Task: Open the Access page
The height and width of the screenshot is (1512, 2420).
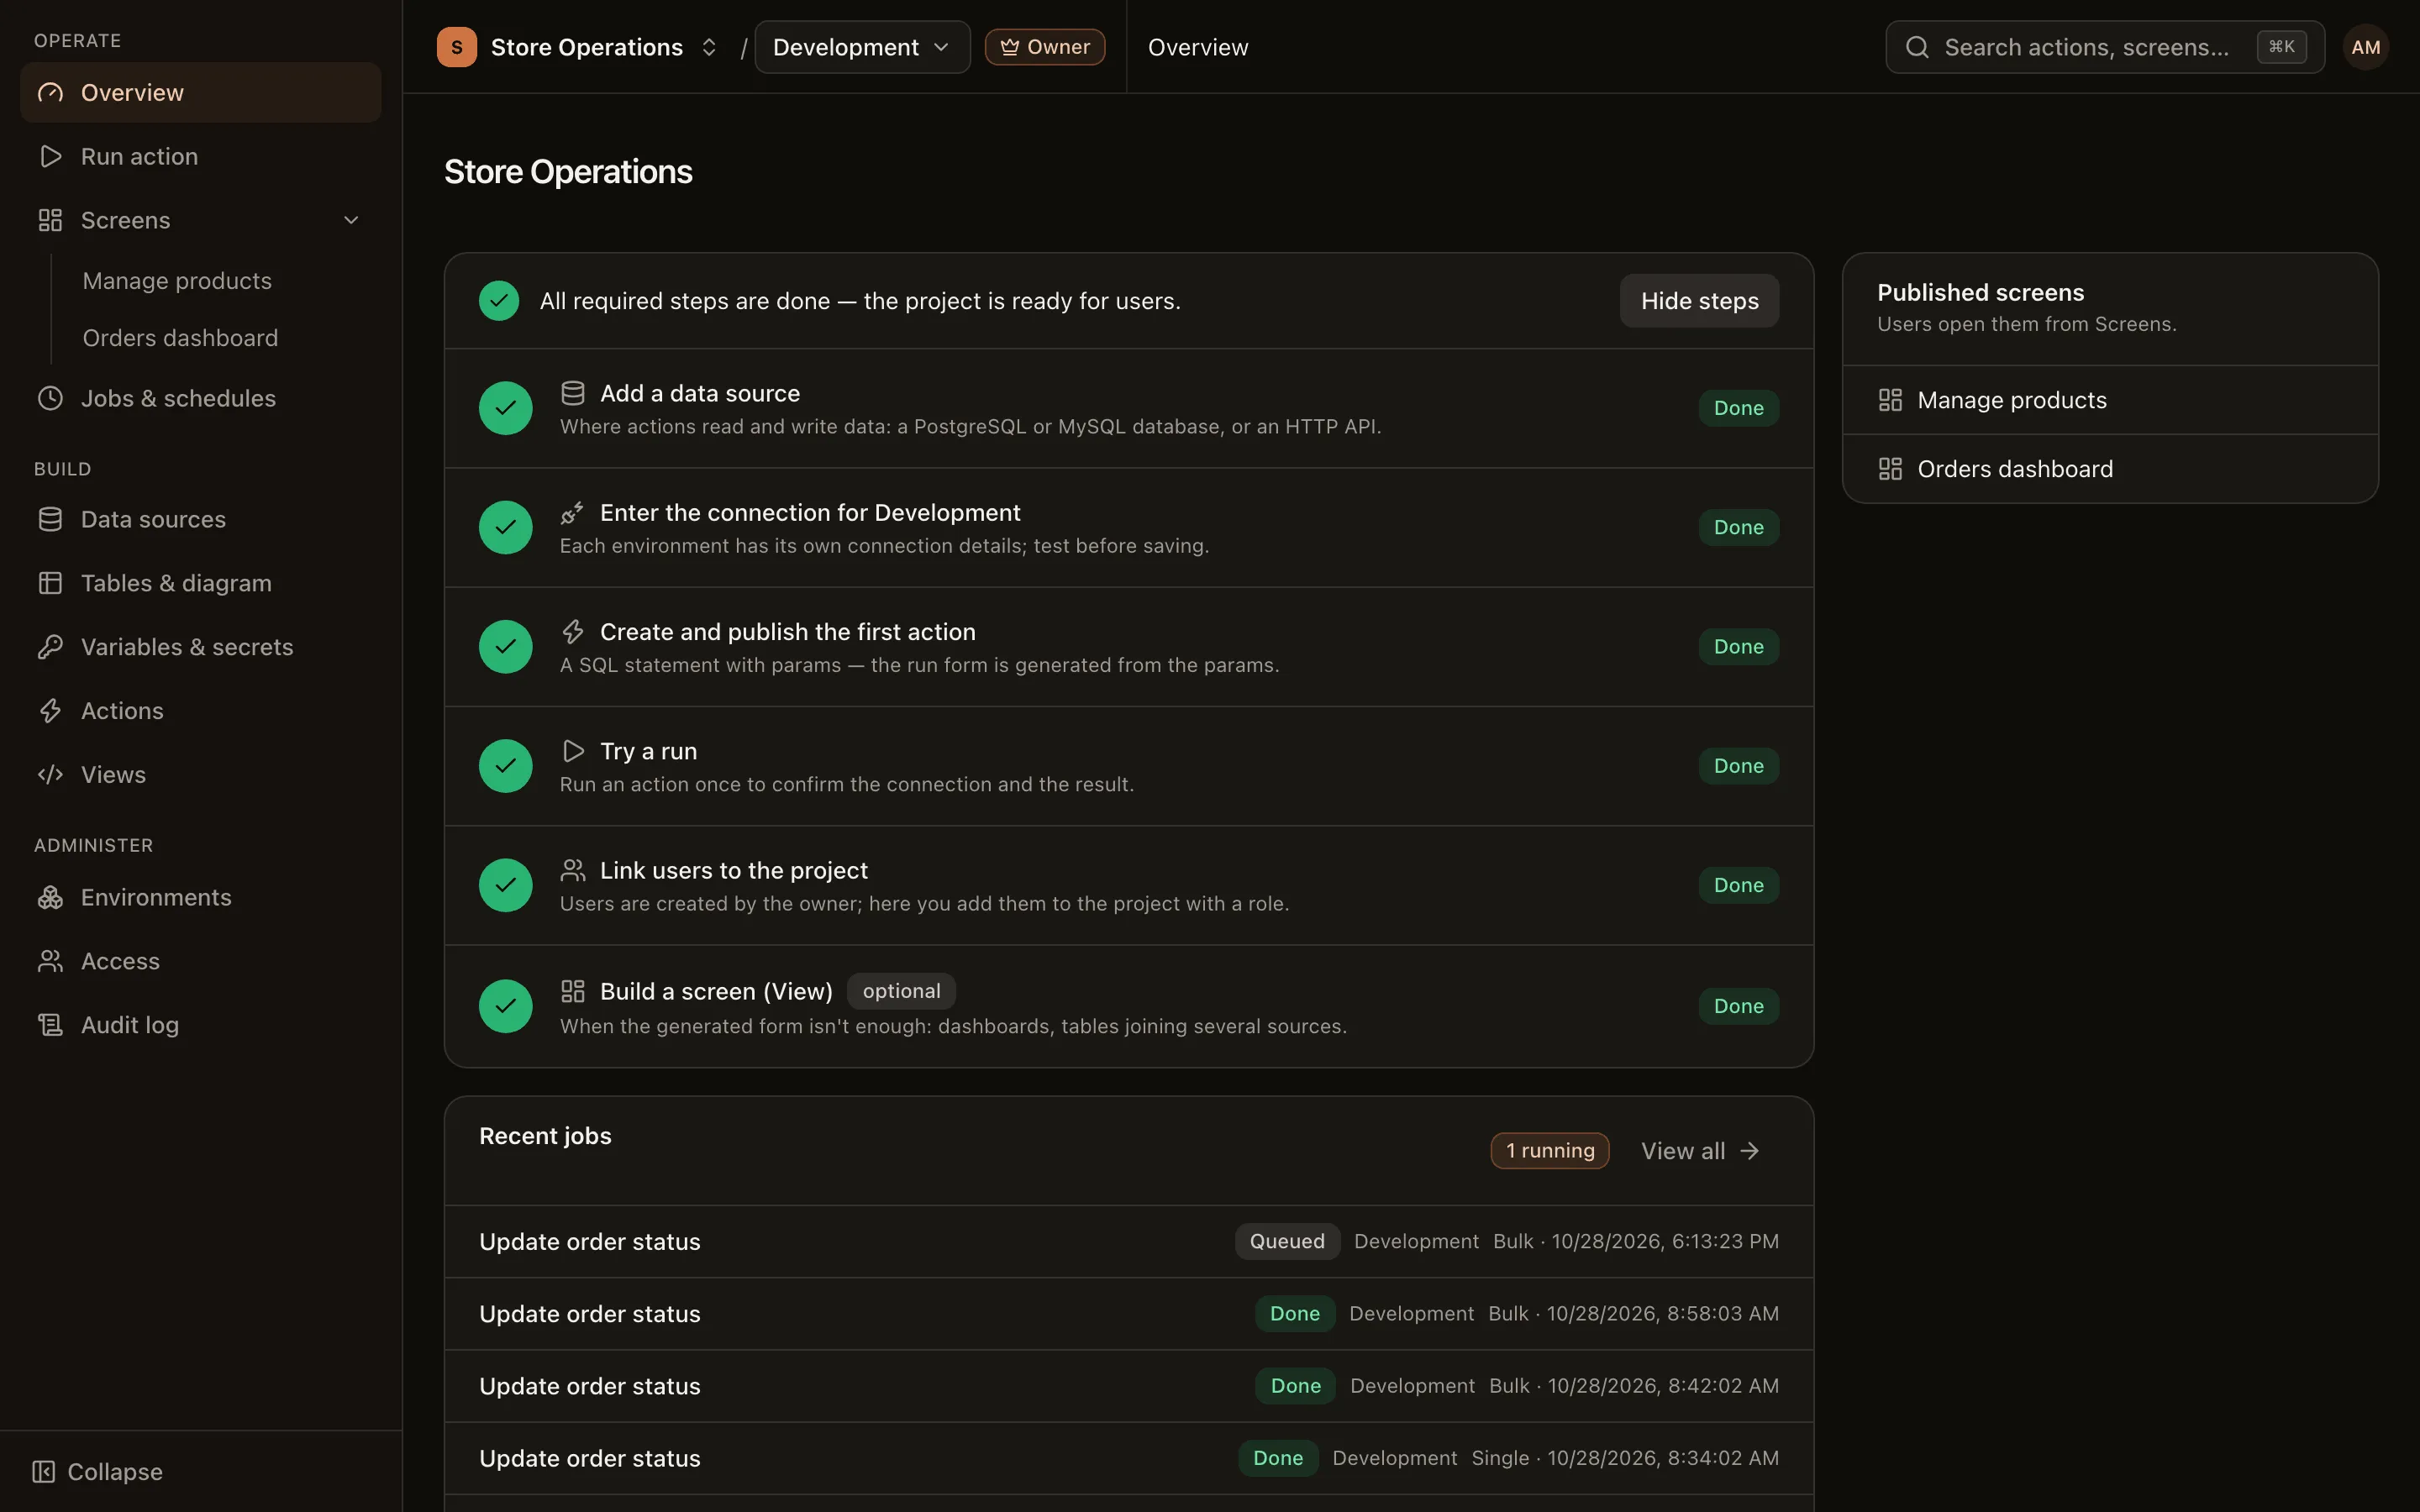Action: point(200,961)
